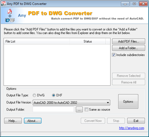The height and width of the screenshot is (137, 149).
Task: Click the Add PDF Files button
Action: [128, 41]
